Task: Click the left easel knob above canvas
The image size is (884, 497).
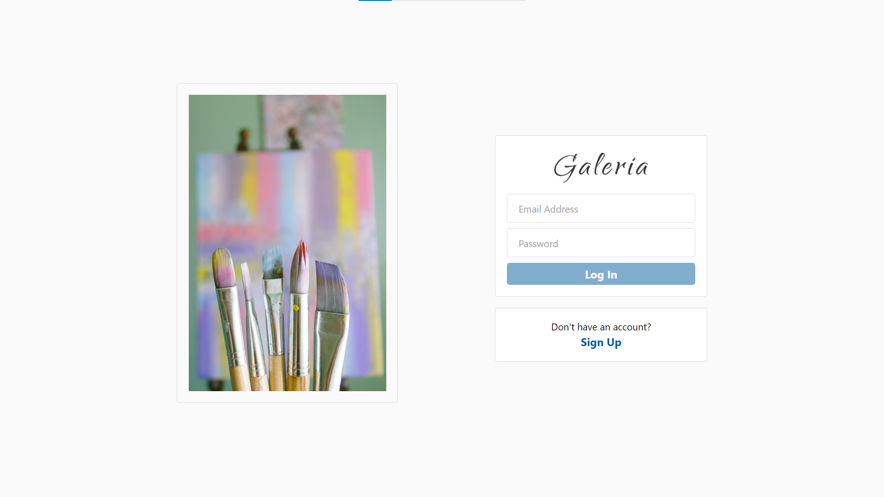Action: tap(243, 139)
